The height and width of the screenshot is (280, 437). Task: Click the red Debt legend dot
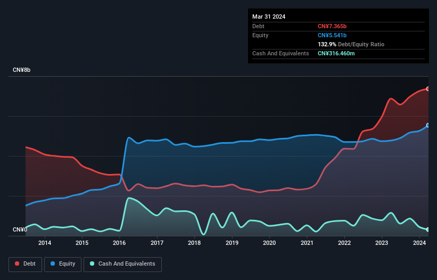click(x=17, y=263)
